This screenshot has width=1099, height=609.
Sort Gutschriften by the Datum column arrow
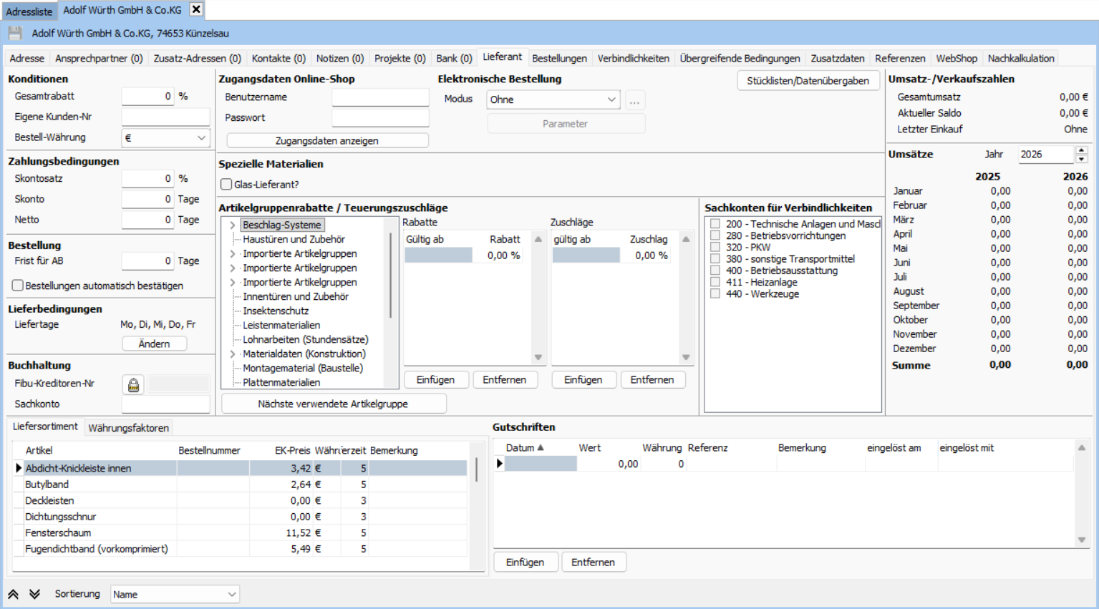pos(541,448)
